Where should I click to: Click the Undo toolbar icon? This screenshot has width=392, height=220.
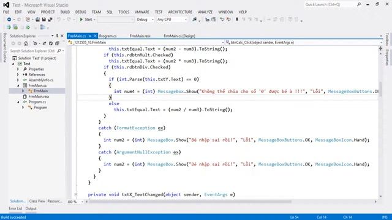click(x=59, y=19)
